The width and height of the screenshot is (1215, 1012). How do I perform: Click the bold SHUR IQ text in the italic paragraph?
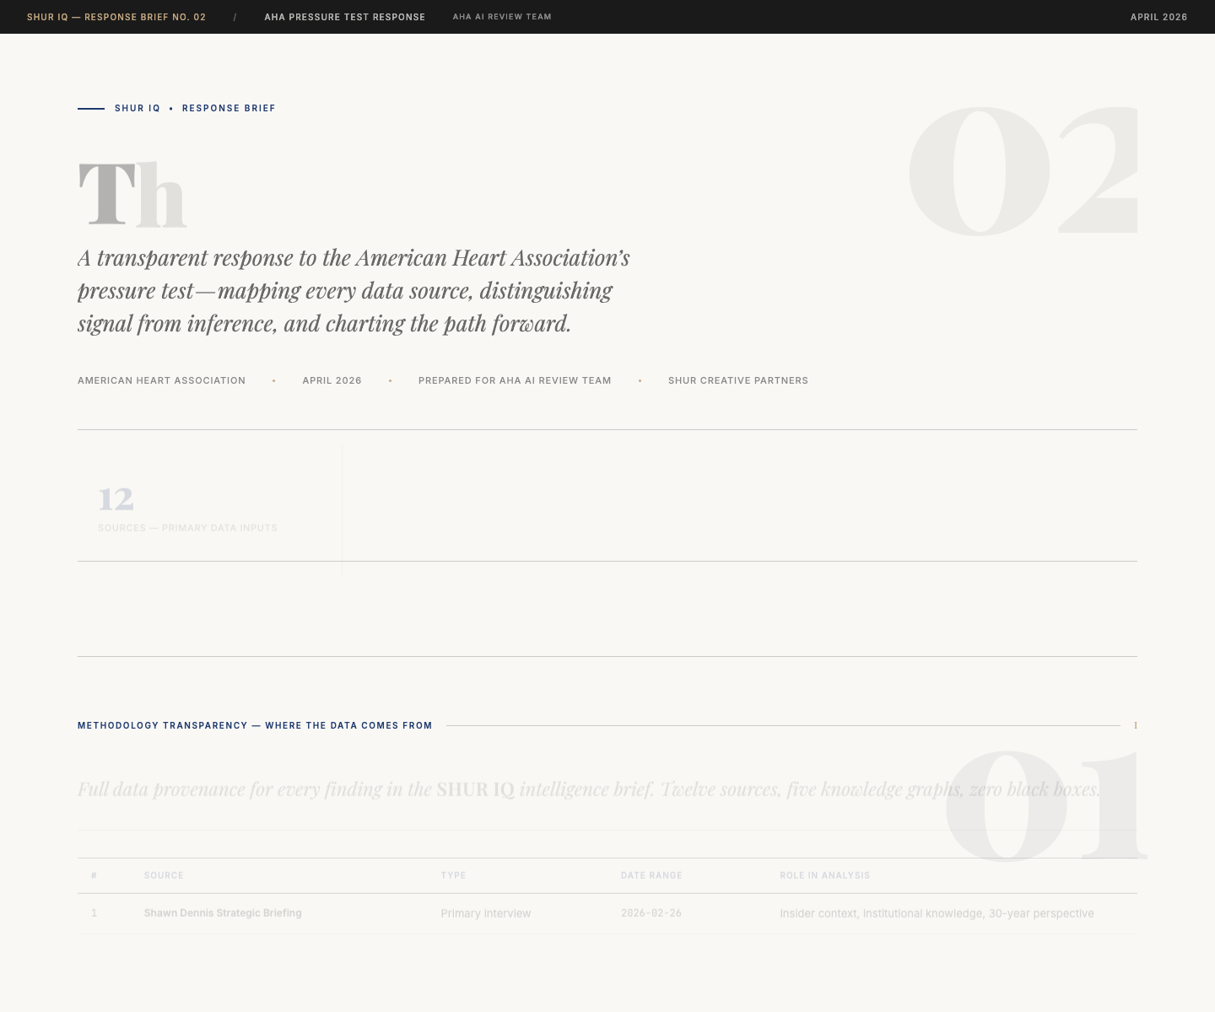pyautogui.click(x=475, y=789)
